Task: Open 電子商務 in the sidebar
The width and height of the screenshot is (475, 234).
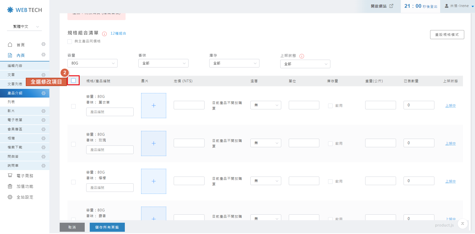Action: point(25,176)
